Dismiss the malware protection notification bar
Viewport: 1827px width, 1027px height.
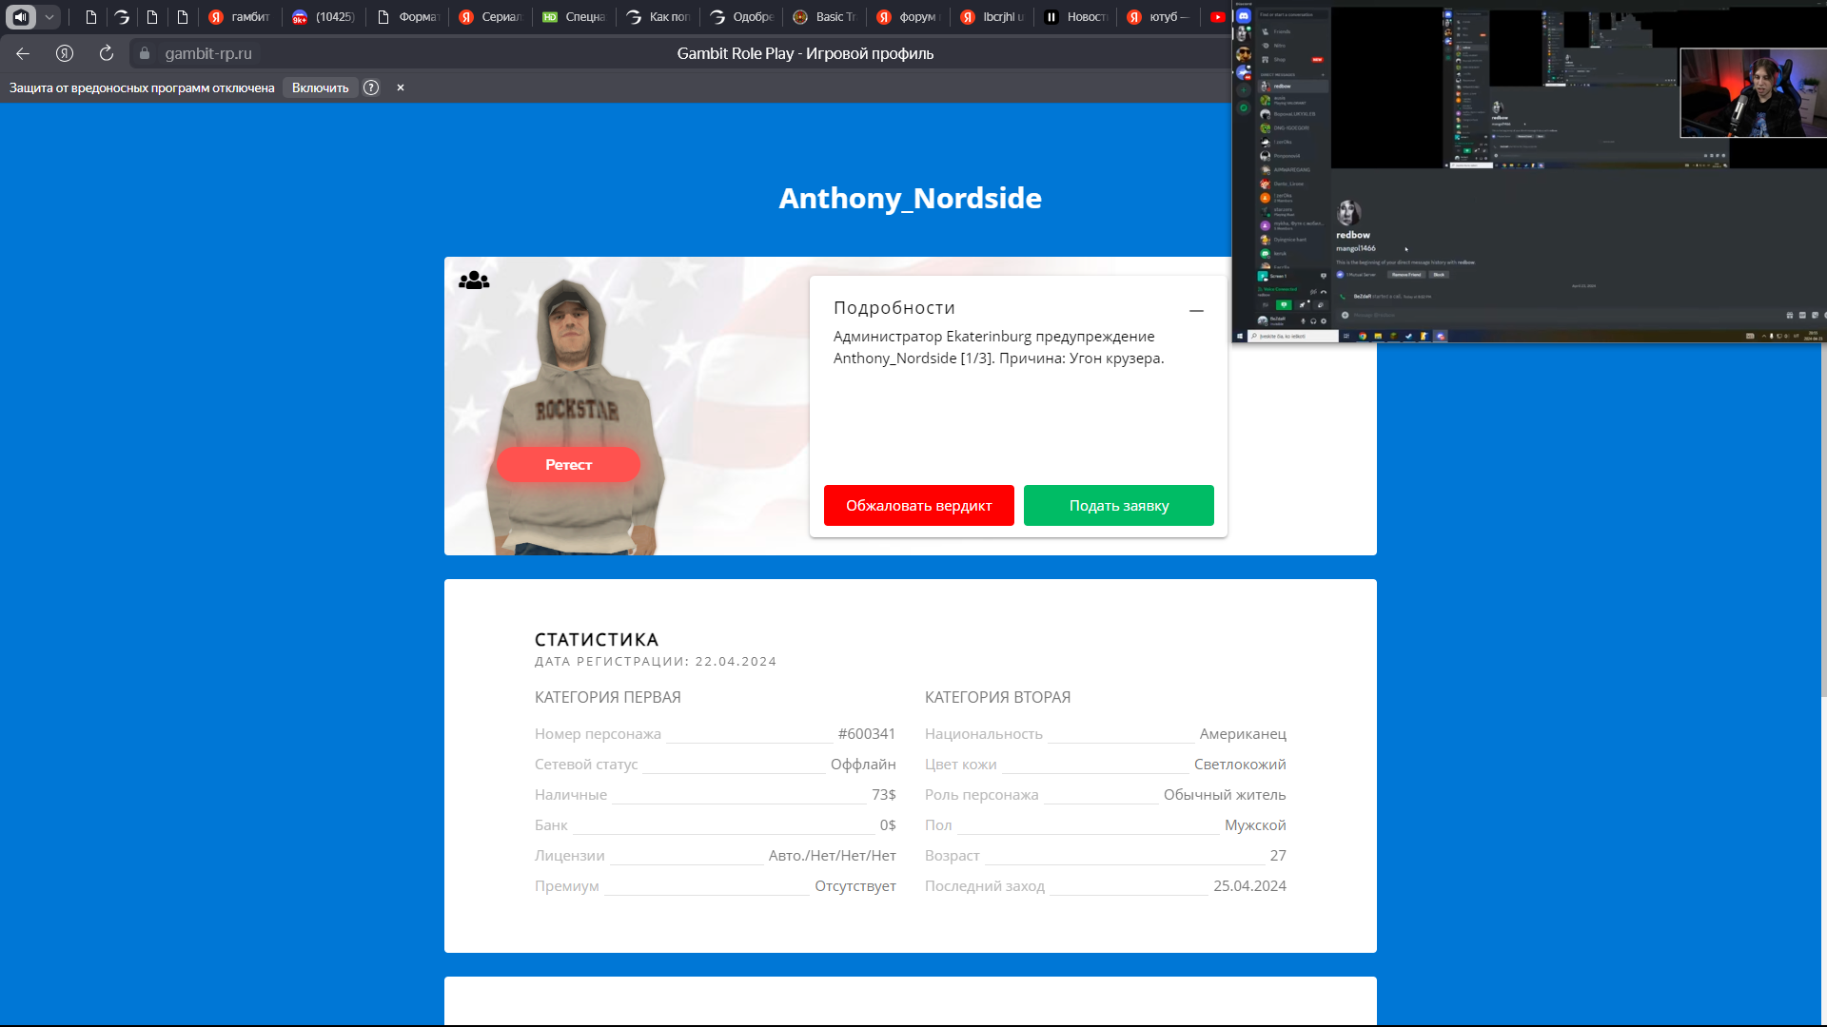401,87
